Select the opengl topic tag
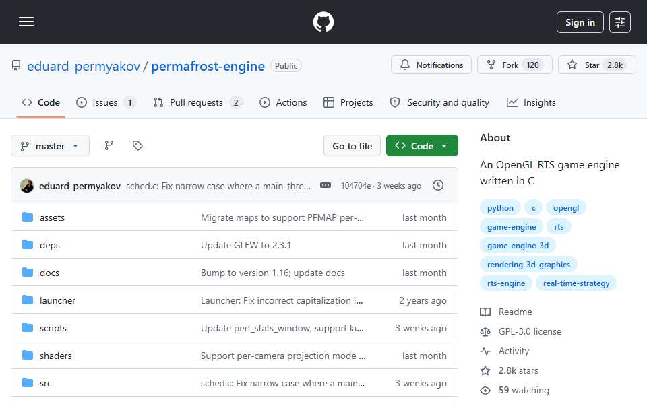Screen dimensions: 647x404 (565, 208)
